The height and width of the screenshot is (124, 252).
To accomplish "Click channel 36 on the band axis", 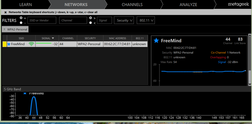I will 20,118.
